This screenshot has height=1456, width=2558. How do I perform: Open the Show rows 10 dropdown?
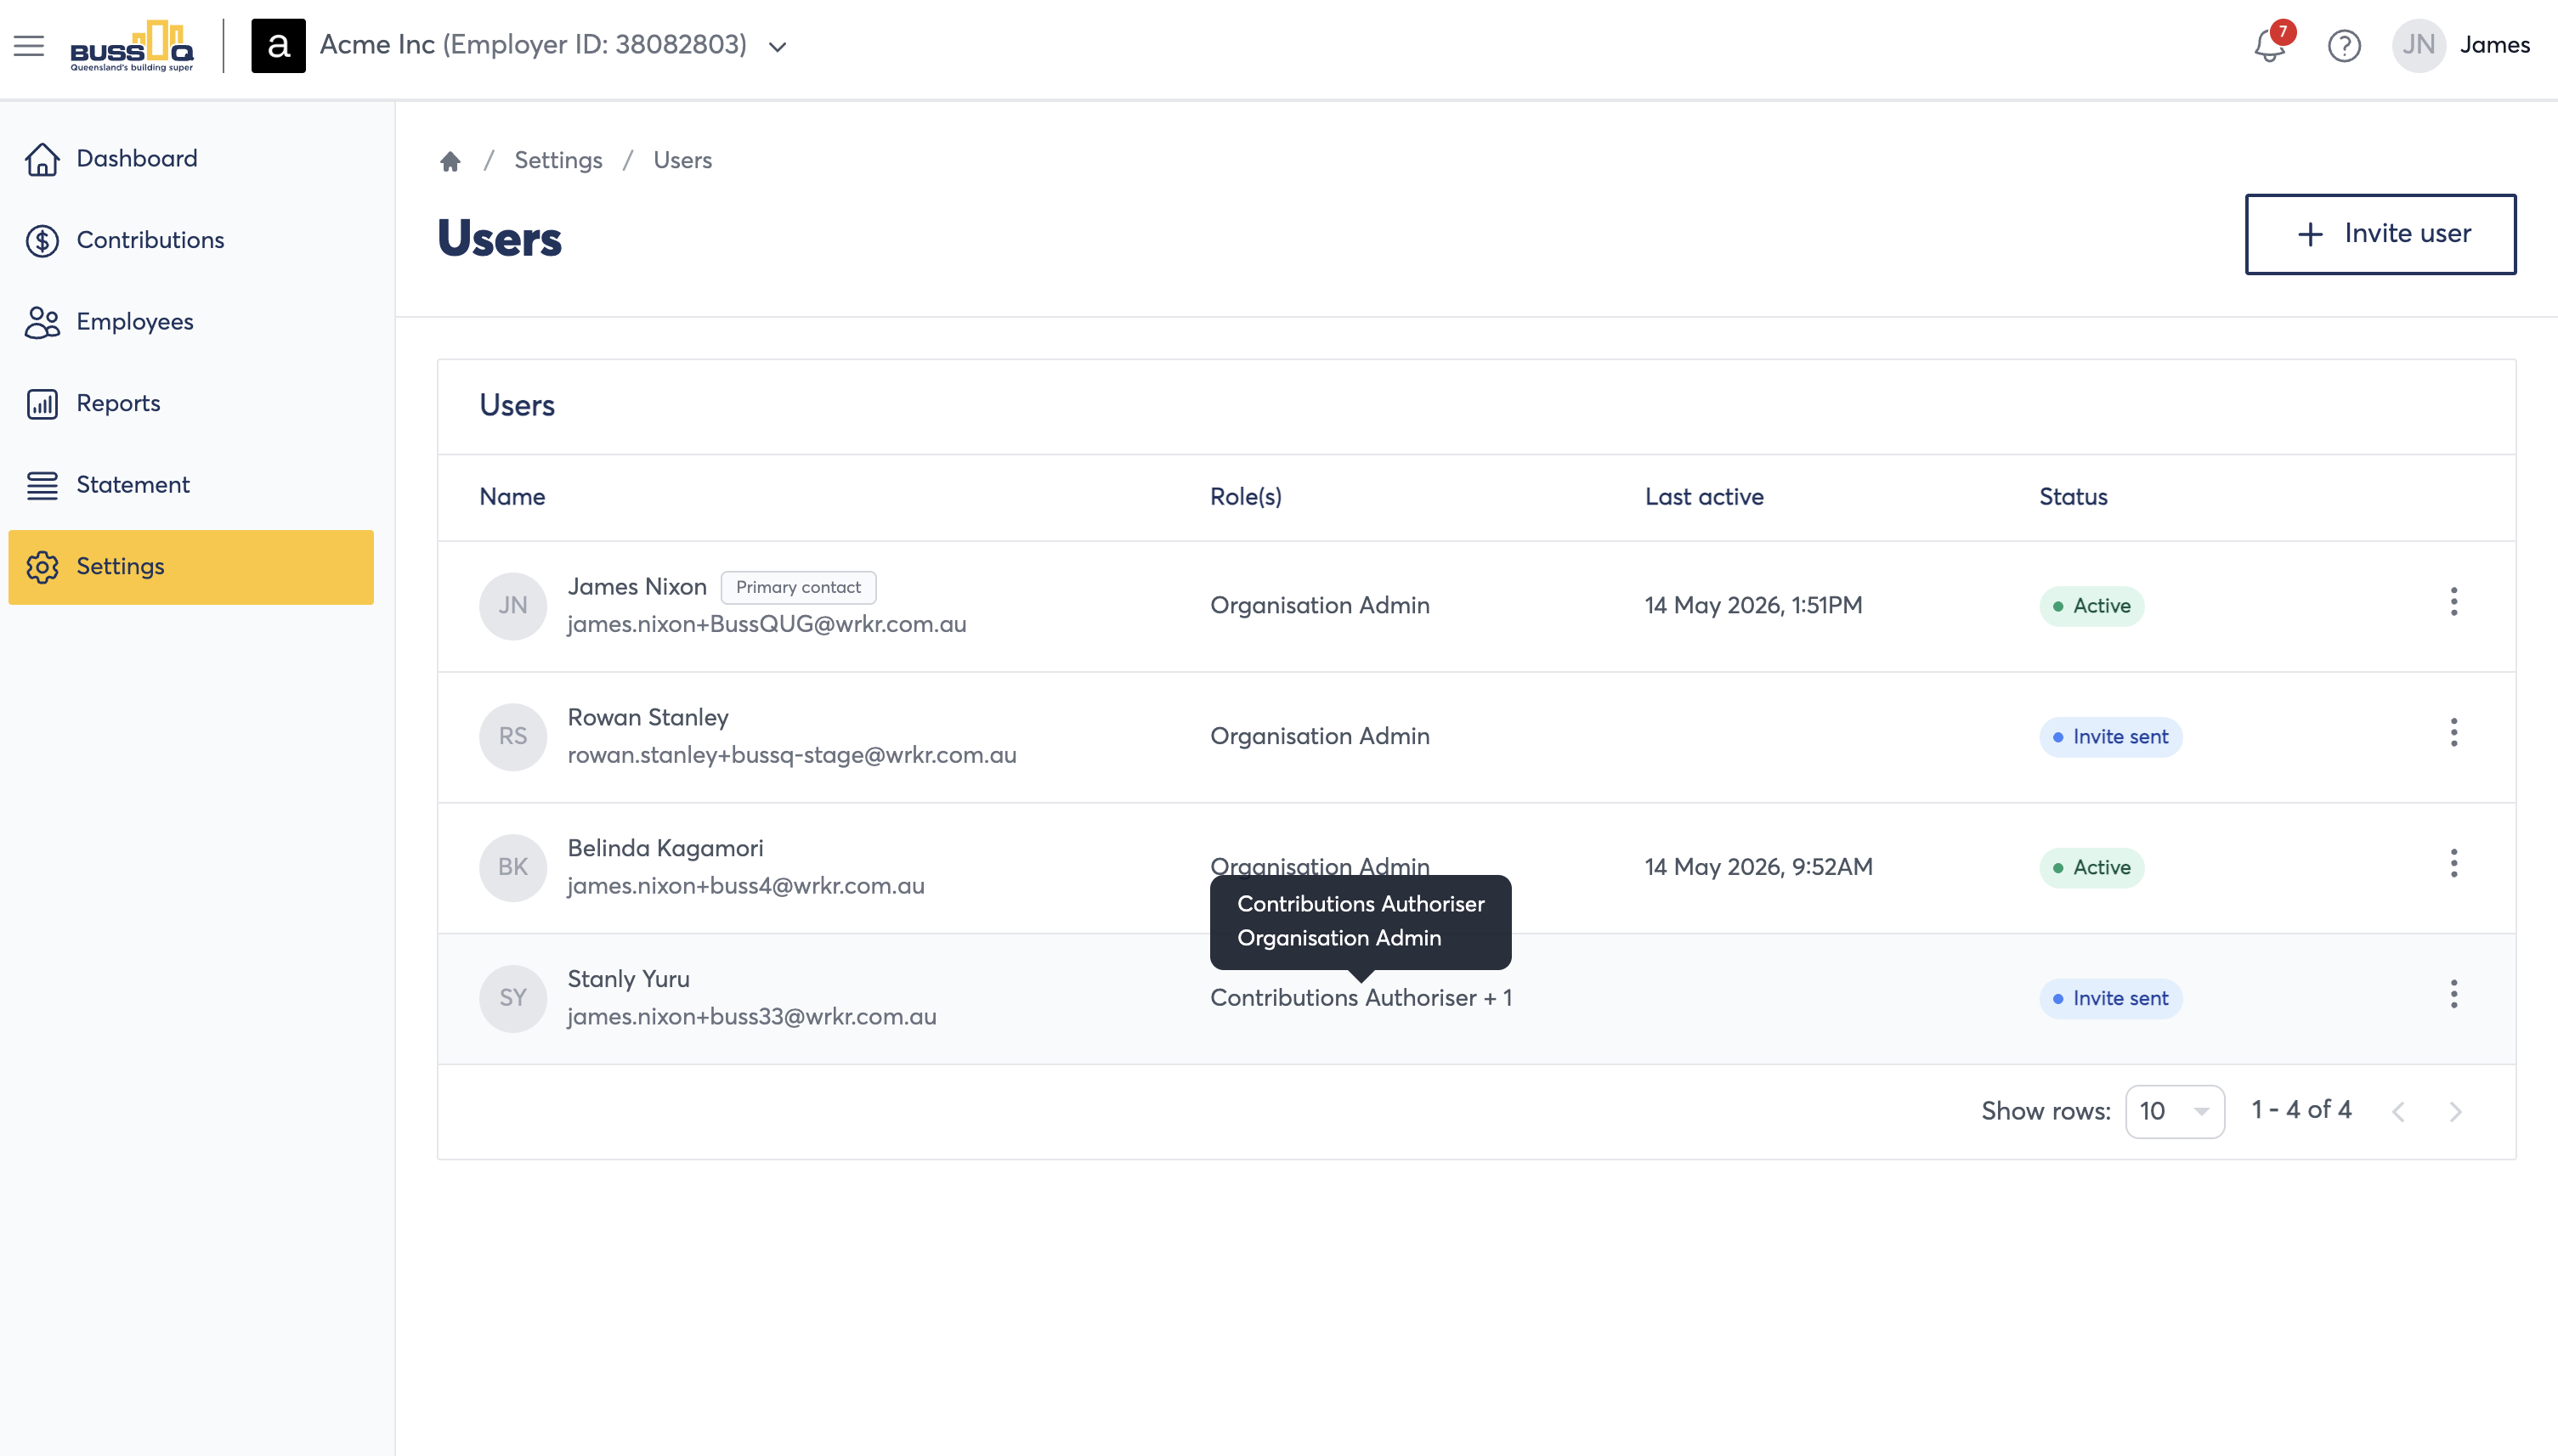(x=2175, y=1111)
